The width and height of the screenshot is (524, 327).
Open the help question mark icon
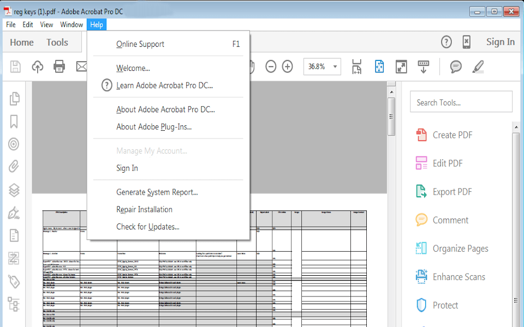tap(446, 42)
